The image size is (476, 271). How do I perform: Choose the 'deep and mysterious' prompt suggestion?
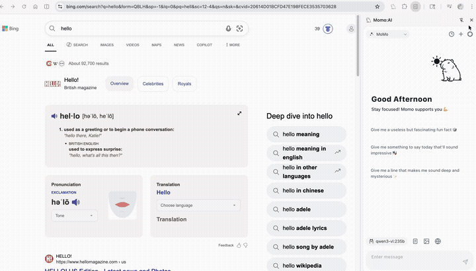click(x=415, y=173)
